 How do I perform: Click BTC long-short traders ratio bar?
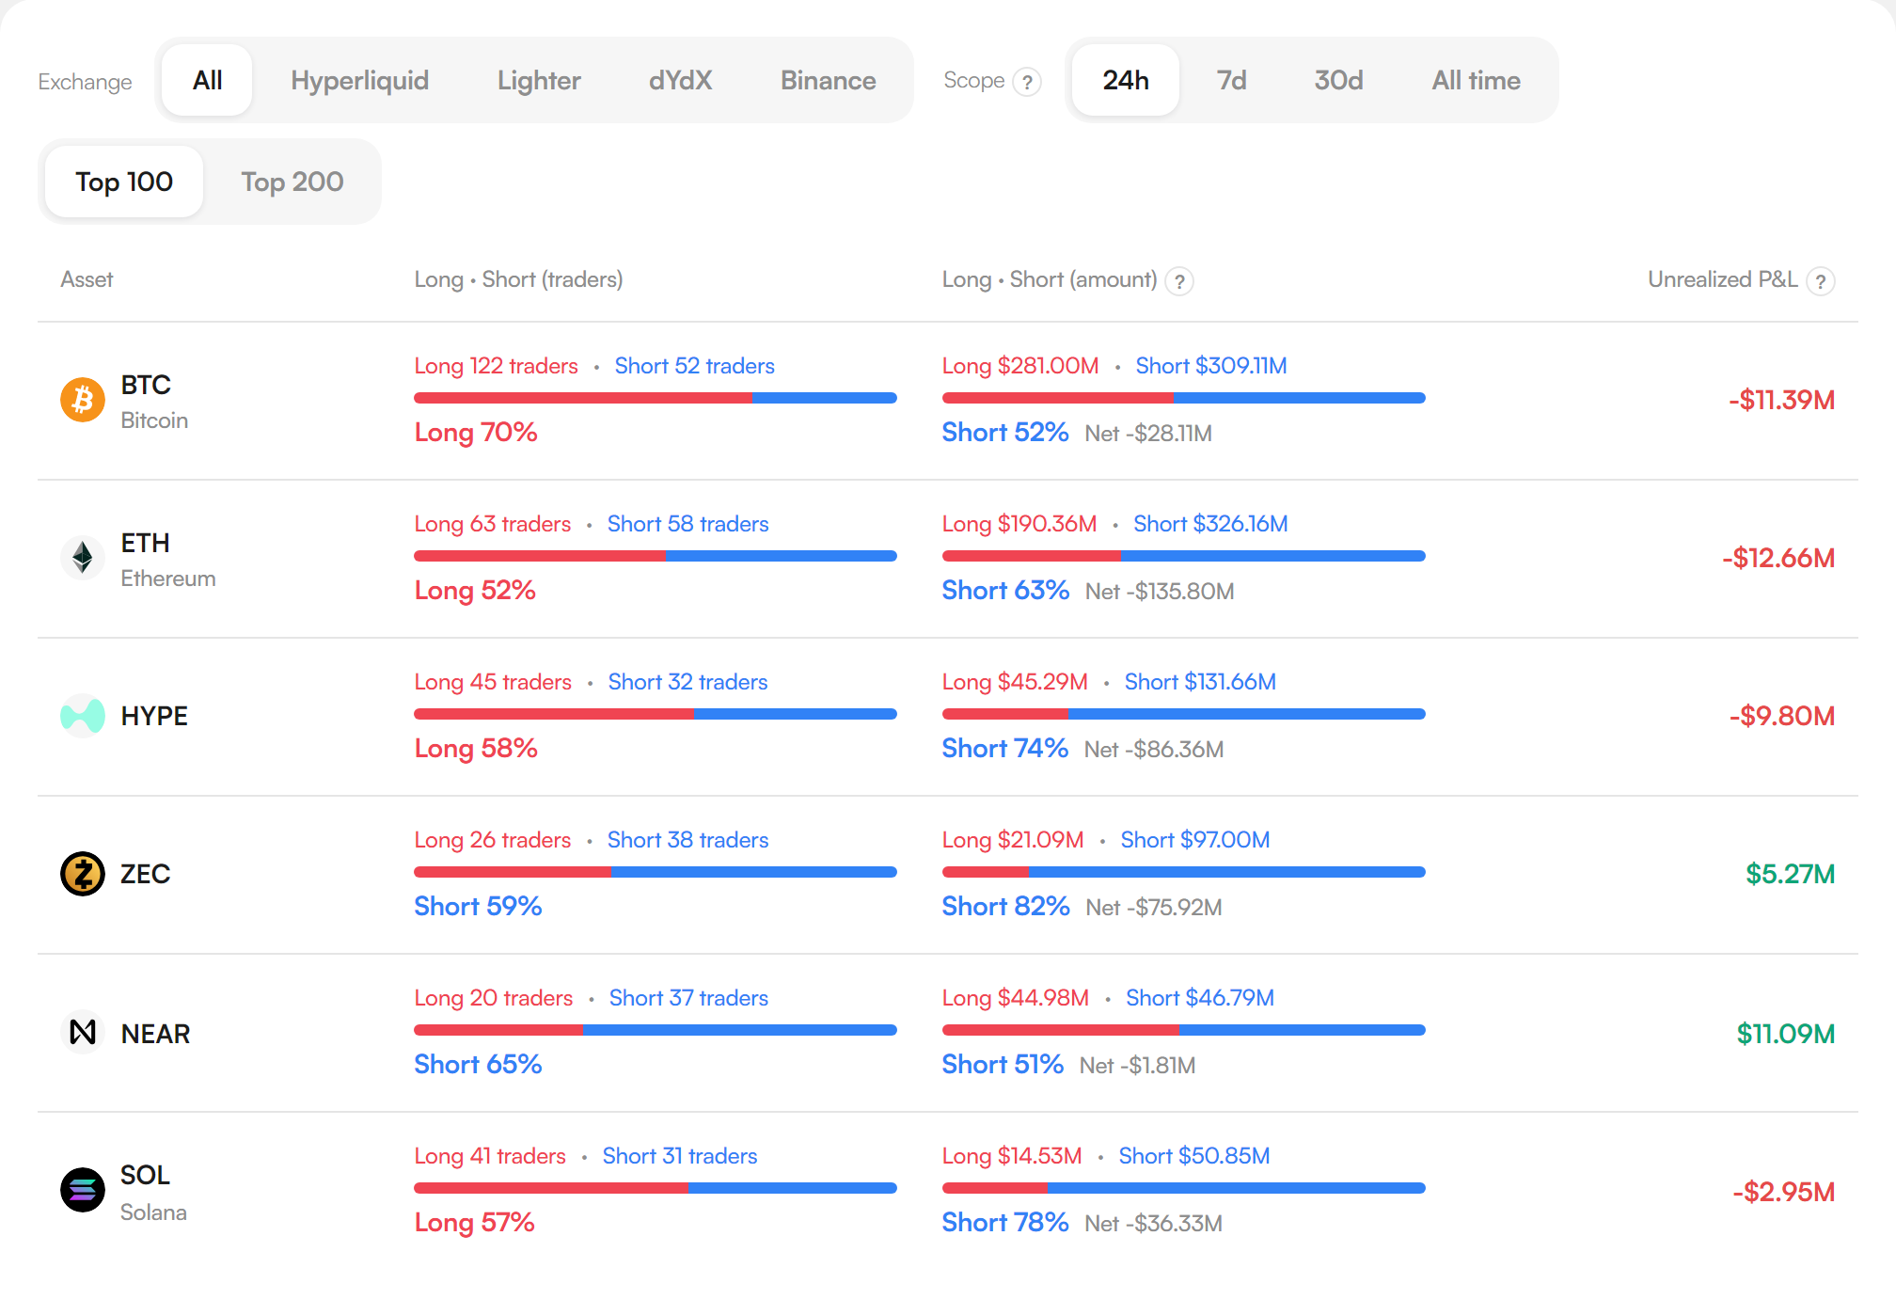pos(656,398)
